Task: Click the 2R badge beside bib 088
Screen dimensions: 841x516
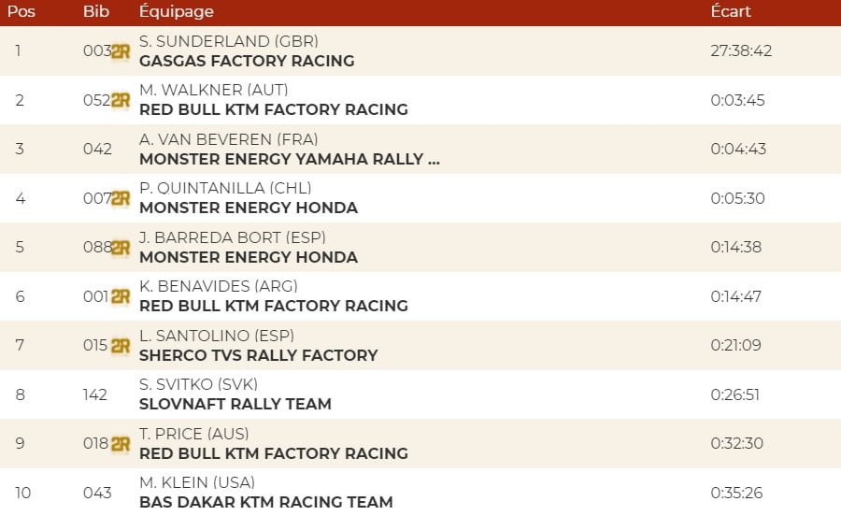Action: 121,248
